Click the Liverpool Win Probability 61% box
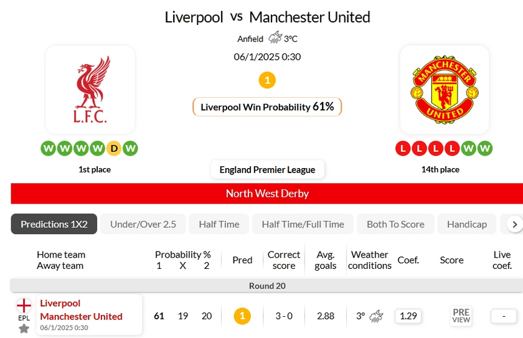 [267, 107]
